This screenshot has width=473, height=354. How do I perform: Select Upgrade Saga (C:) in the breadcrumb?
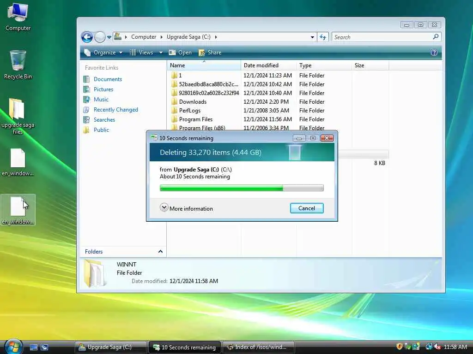pos(188,37)
